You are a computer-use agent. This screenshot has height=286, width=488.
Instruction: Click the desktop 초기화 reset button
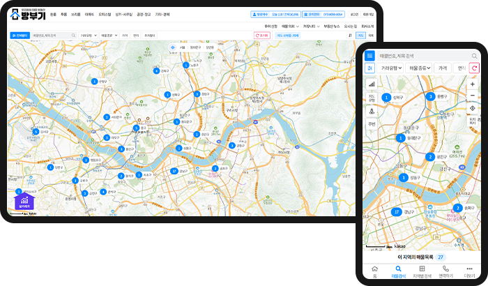click(262, 34)
